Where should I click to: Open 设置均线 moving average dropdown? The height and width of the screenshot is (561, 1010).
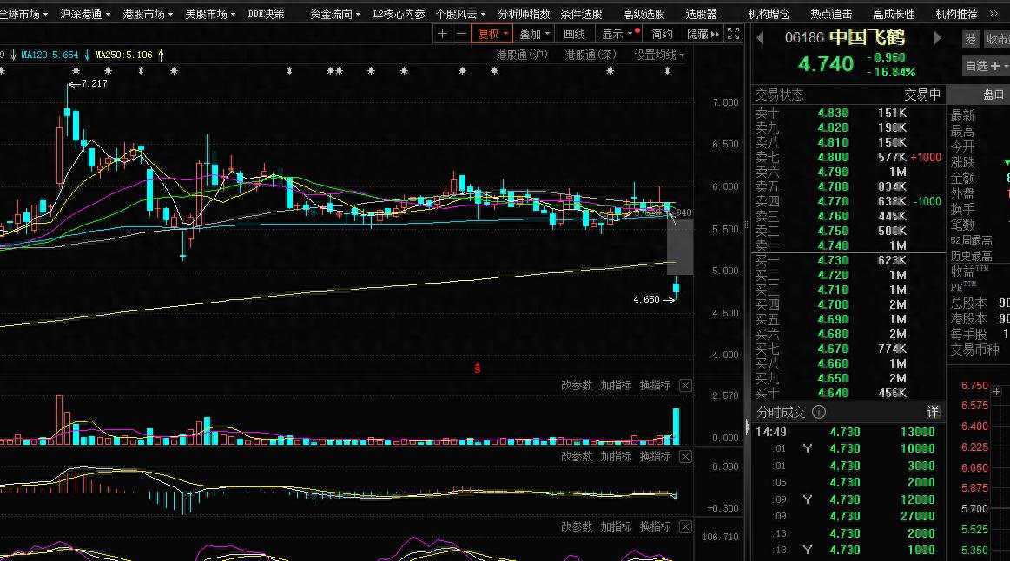(658, 55)
